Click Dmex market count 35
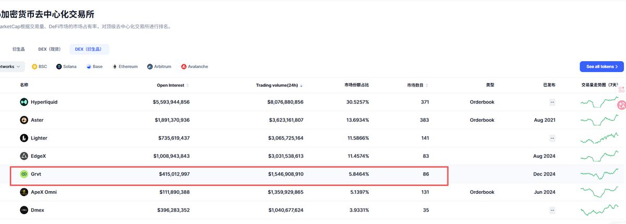Viewport: 626px width, 224px height. coord(426,210)
